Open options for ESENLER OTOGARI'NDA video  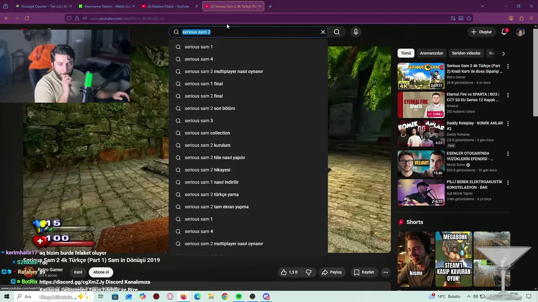508,154
